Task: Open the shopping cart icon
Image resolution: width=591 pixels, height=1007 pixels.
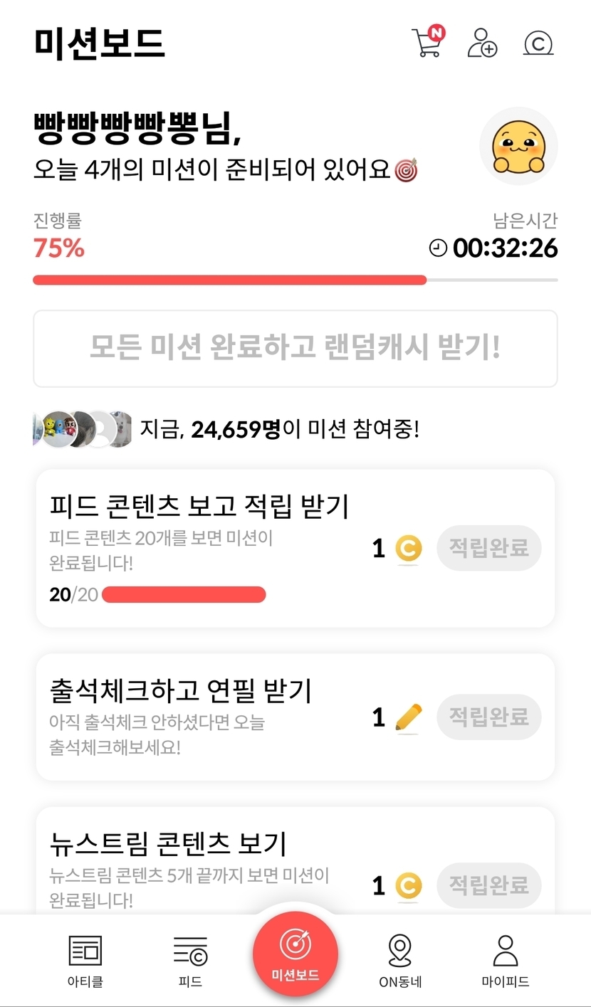Action: 427,43
